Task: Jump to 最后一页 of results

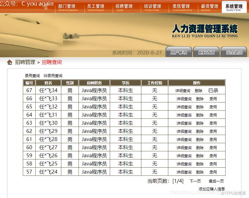Action: (216, 181)
